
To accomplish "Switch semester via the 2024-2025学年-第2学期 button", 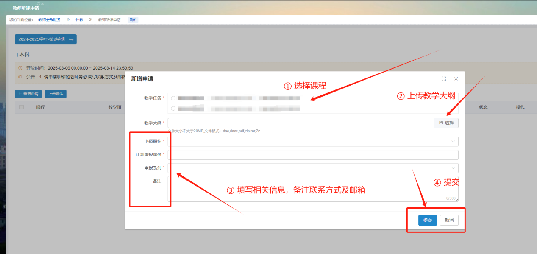I will 45,39.
